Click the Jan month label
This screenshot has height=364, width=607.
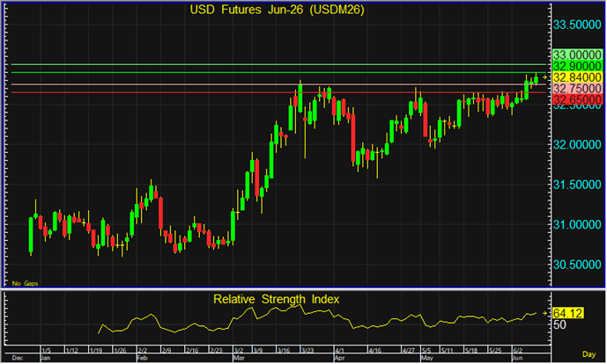(45, 358)
